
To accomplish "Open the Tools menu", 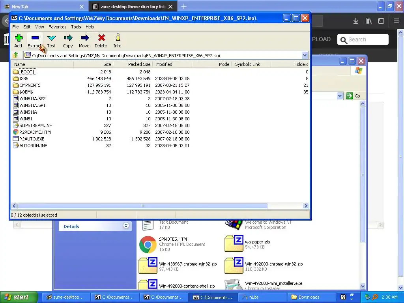I will pyautogui.click(x=76, y=27).
